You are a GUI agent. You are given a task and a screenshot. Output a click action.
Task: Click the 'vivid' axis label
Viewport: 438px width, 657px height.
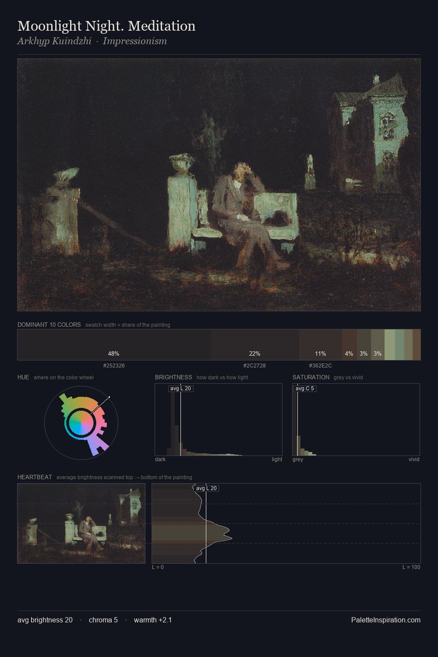(x=414, y=459)
